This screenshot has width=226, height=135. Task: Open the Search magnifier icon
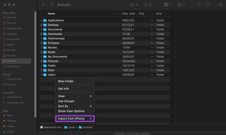click(220, 5)
